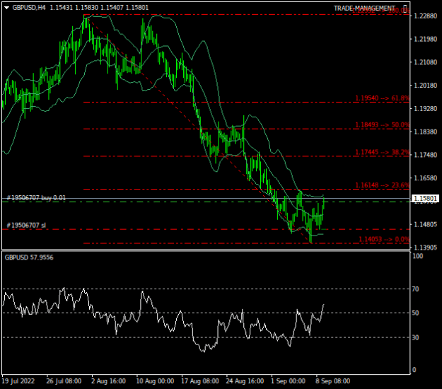Click the RSI level 70 on scale
442x389 pixels.
pos(415,289)
